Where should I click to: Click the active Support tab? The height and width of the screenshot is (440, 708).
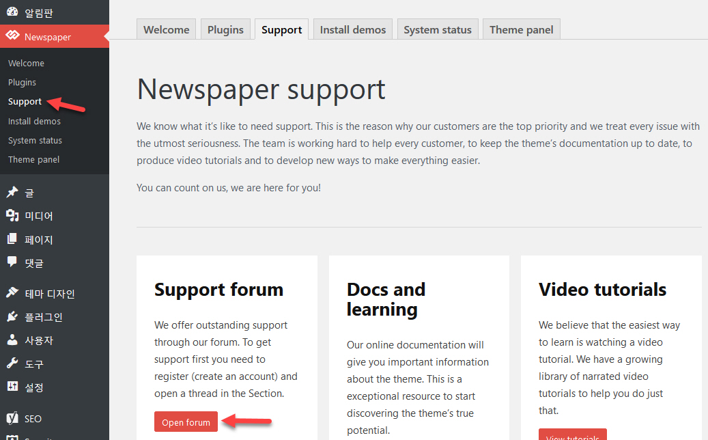click(x=282, y=29)
